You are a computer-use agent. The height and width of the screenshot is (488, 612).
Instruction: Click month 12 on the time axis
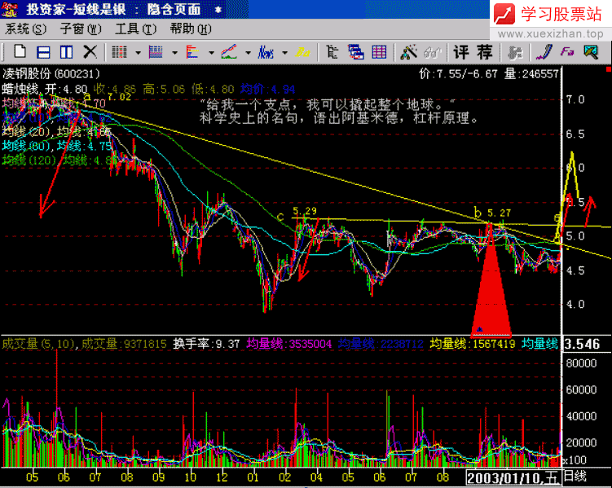pyautogui.click(x=222, y=477)
